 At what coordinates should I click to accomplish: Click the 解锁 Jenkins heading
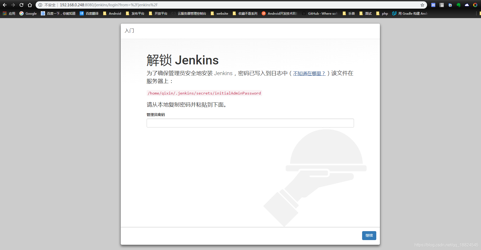(x=183, y=60)
